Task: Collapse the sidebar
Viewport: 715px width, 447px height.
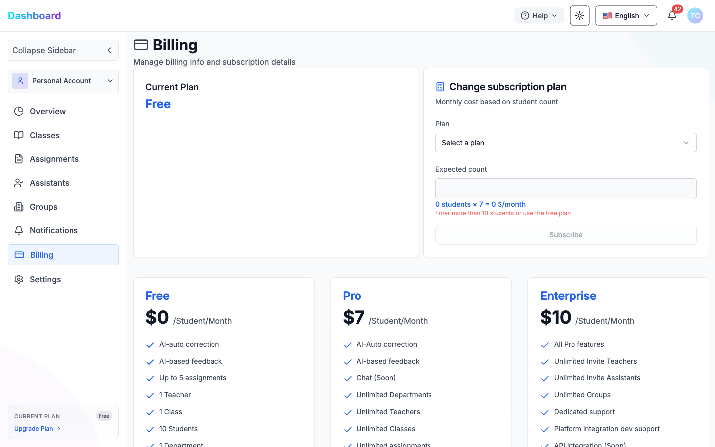Action: (63, 50)
